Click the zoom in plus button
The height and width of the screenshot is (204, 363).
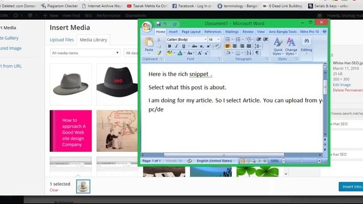pyautogui.click(x=319, y=161)
